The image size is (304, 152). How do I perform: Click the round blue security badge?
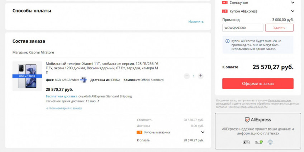(270, 142)
